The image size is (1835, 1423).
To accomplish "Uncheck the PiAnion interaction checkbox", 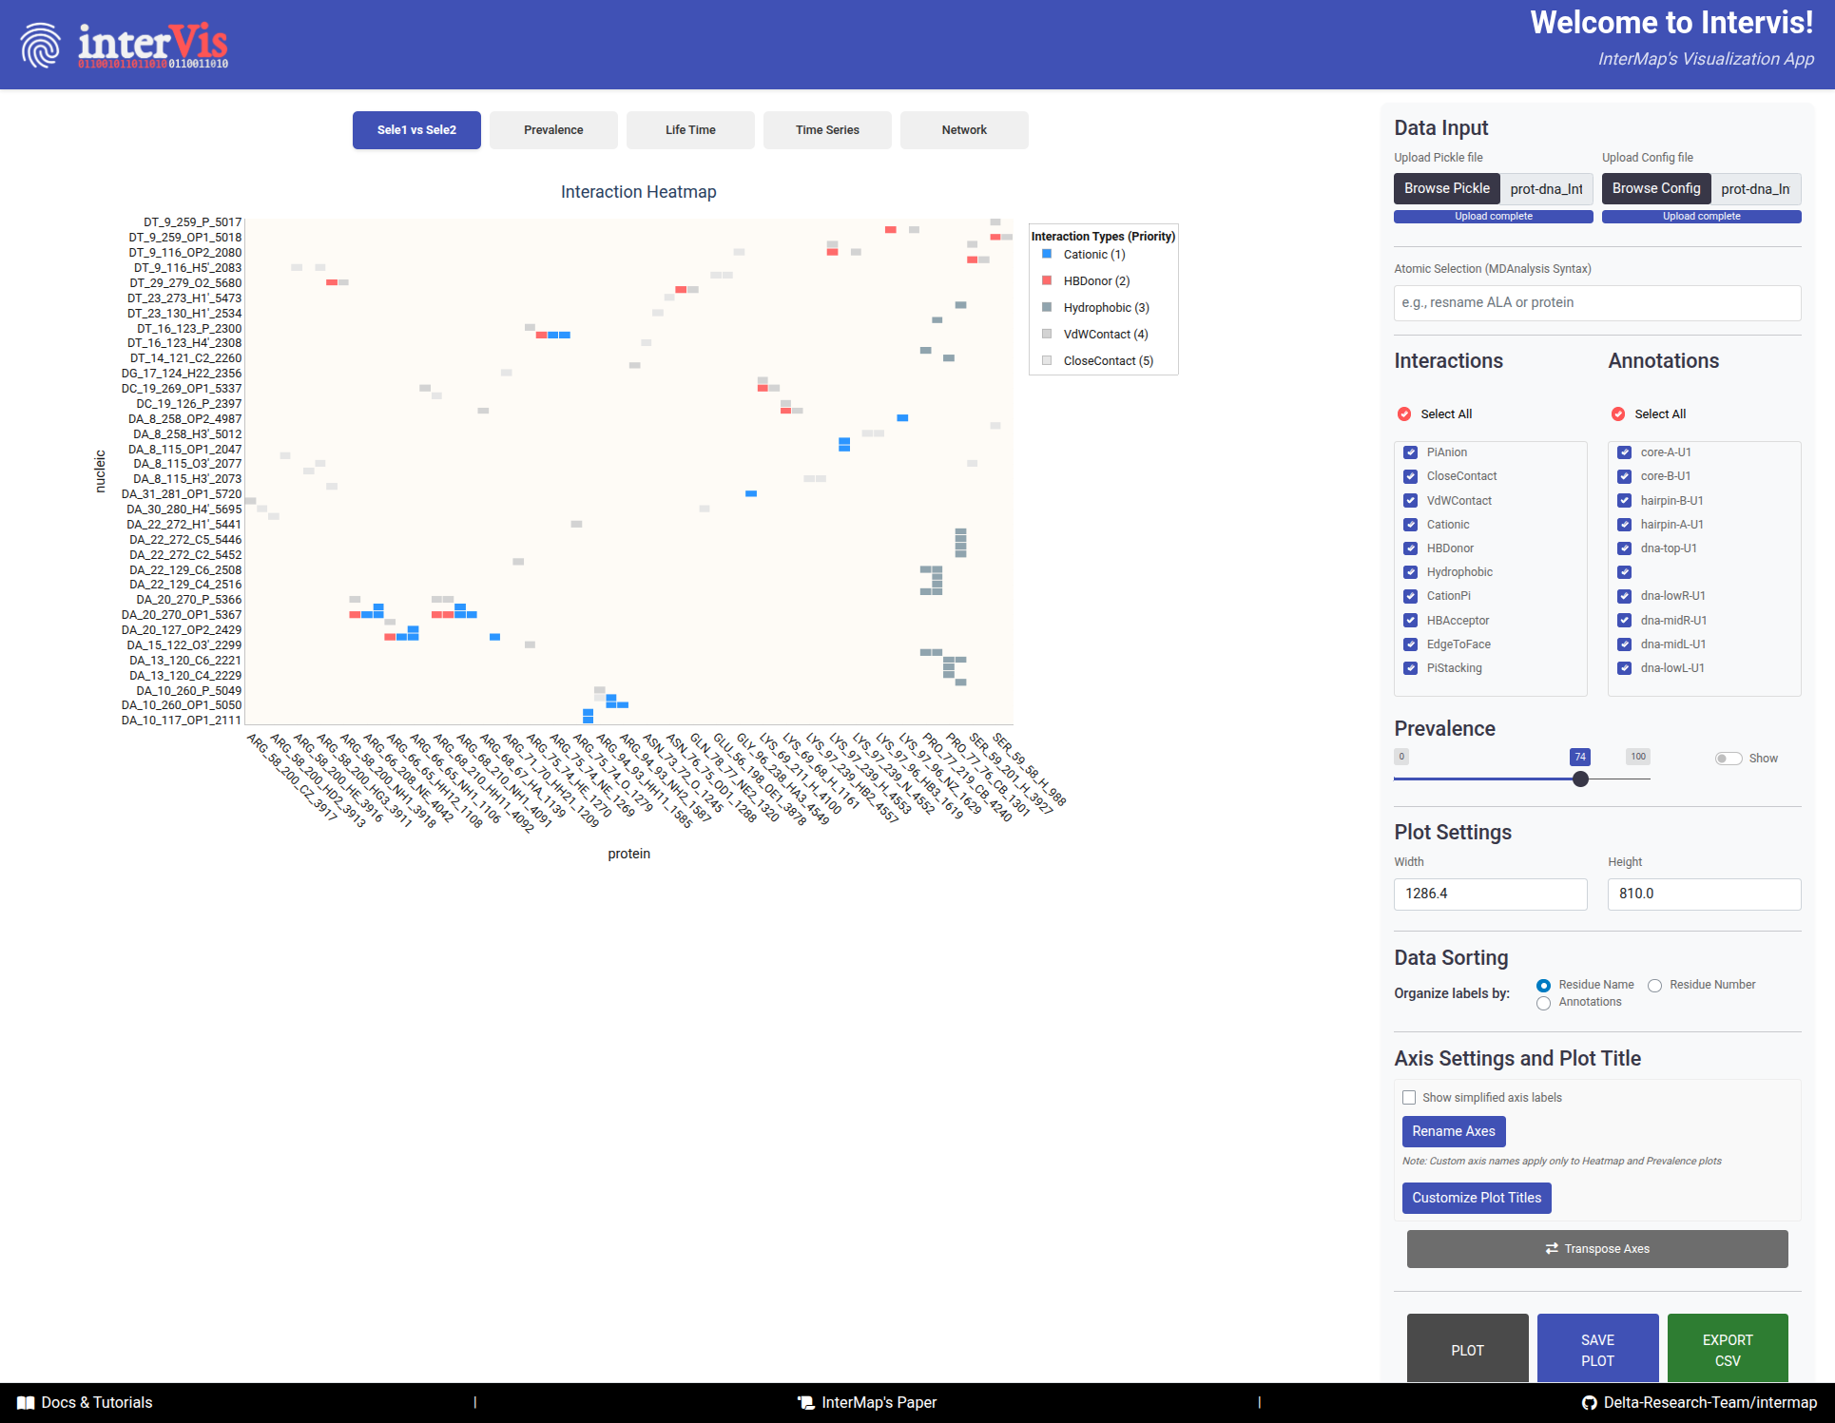I will coord(1411,452).
